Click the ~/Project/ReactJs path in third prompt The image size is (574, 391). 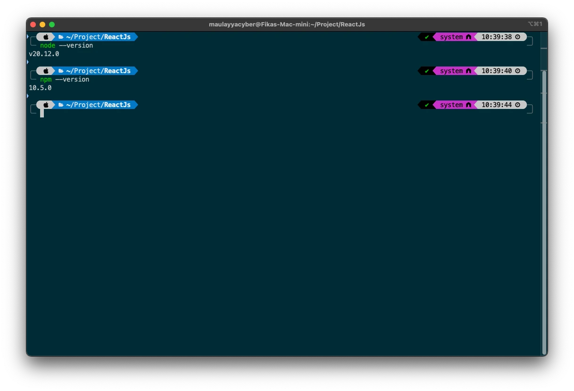[x=98, y=105]
